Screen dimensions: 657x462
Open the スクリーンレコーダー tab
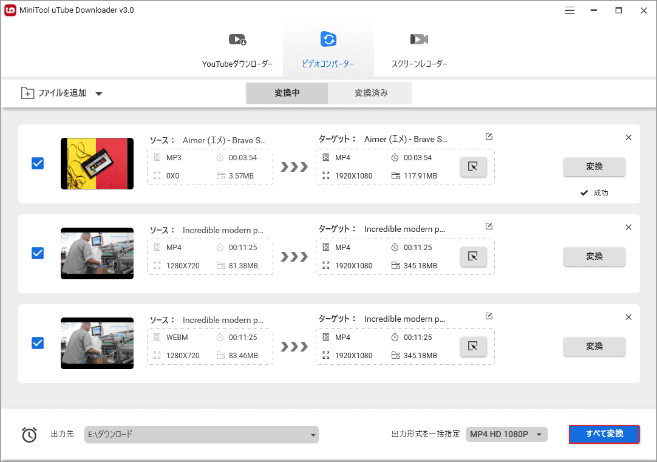pyautogui.click(x=419, y=50)
